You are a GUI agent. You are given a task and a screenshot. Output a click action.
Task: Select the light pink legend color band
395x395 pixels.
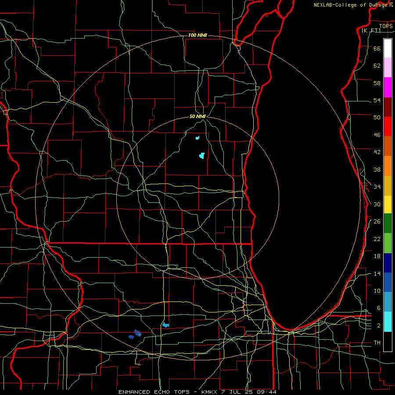click(x=388, y=68)
